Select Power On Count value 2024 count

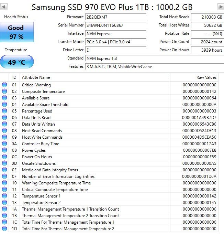(208, 42)
